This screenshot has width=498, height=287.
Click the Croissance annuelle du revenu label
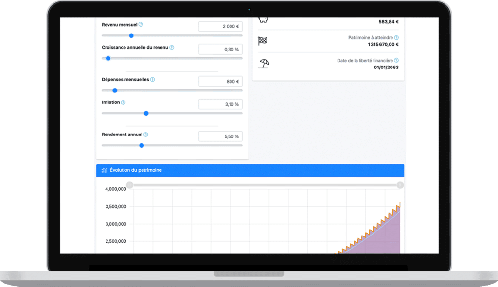click(x=135, y=47)
